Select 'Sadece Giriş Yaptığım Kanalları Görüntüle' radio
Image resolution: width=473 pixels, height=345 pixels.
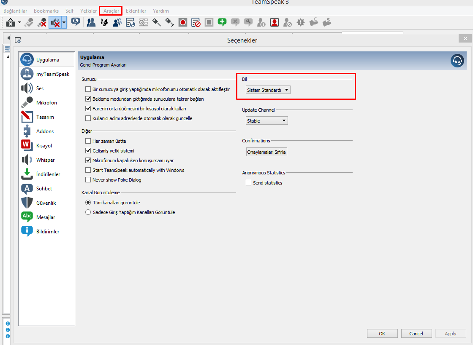(88, 212)
